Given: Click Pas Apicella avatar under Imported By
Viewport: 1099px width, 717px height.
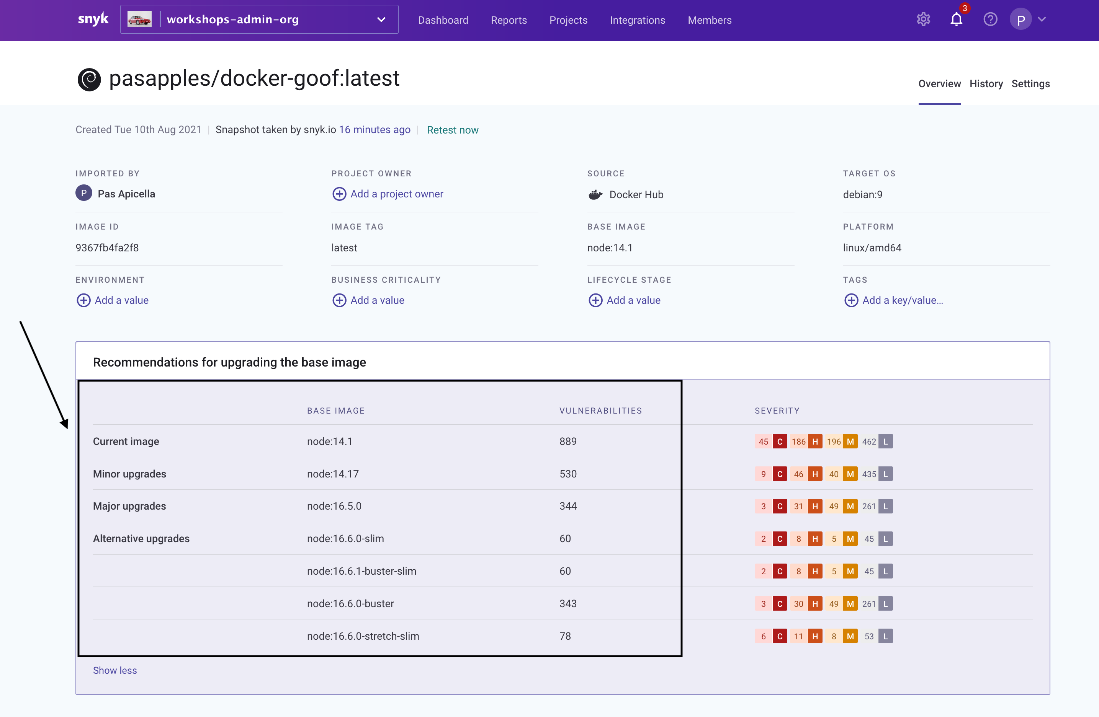Looking at the screenshot, I should coord(83,193).
